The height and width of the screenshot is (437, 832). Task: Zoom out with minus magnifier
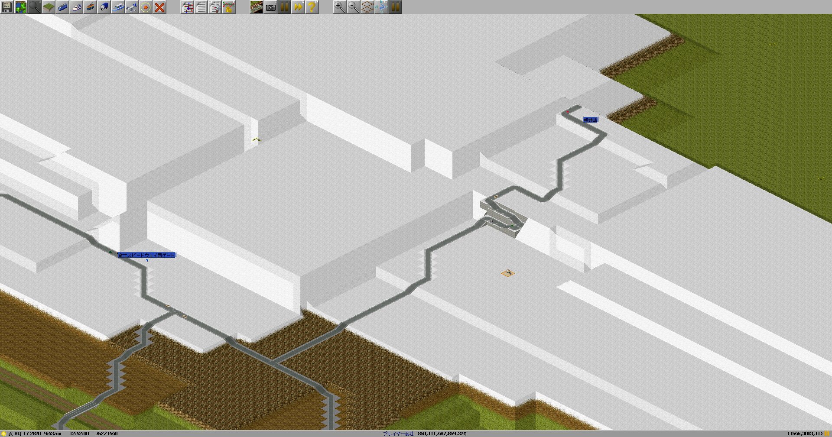click(354, 7)
